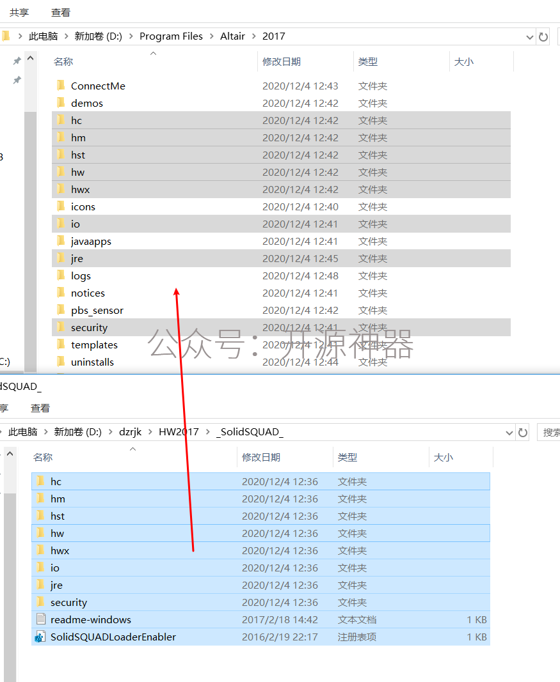This screenshot has height=682, width=560.
Task: Select the icons folder icon
Action: point(61,206)
